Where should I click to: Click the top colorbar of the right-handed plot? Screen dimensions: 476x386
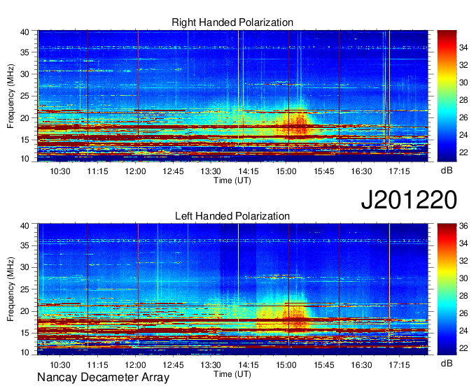(x=447, y=96)
